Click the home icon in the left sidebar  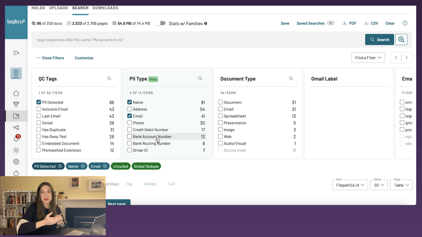16,93
